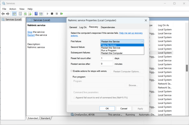Click the Reset fail count after field
This screenshot has height=125, width=189.
(107, 58)
